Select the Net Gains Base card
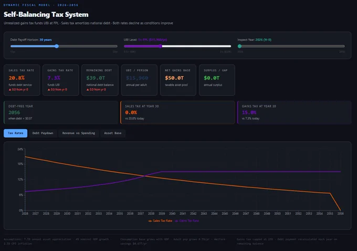 click(178, 80)
